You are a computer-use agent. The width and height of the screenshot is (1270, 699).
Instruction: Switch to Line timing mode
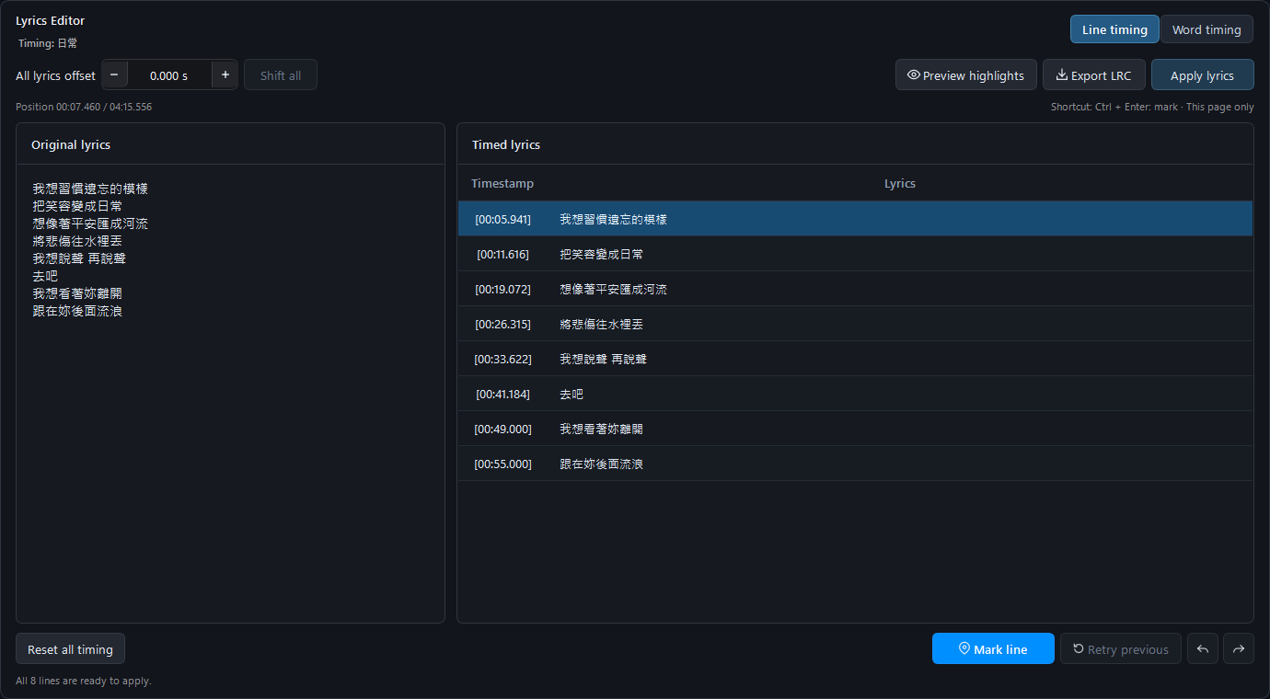click(1114, 29)
